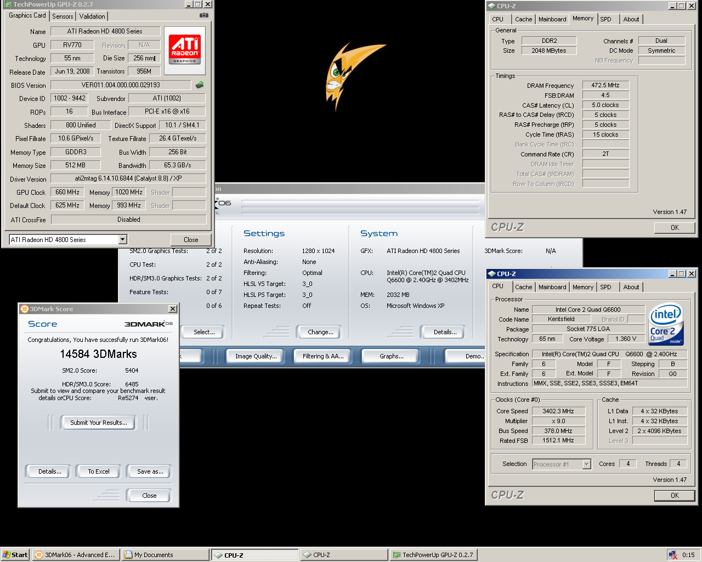This screenshot has height=562, width=702.
Task: Open Mainboard tab in the bottom CPU-Z window
Action: click(x=552, y=287)
